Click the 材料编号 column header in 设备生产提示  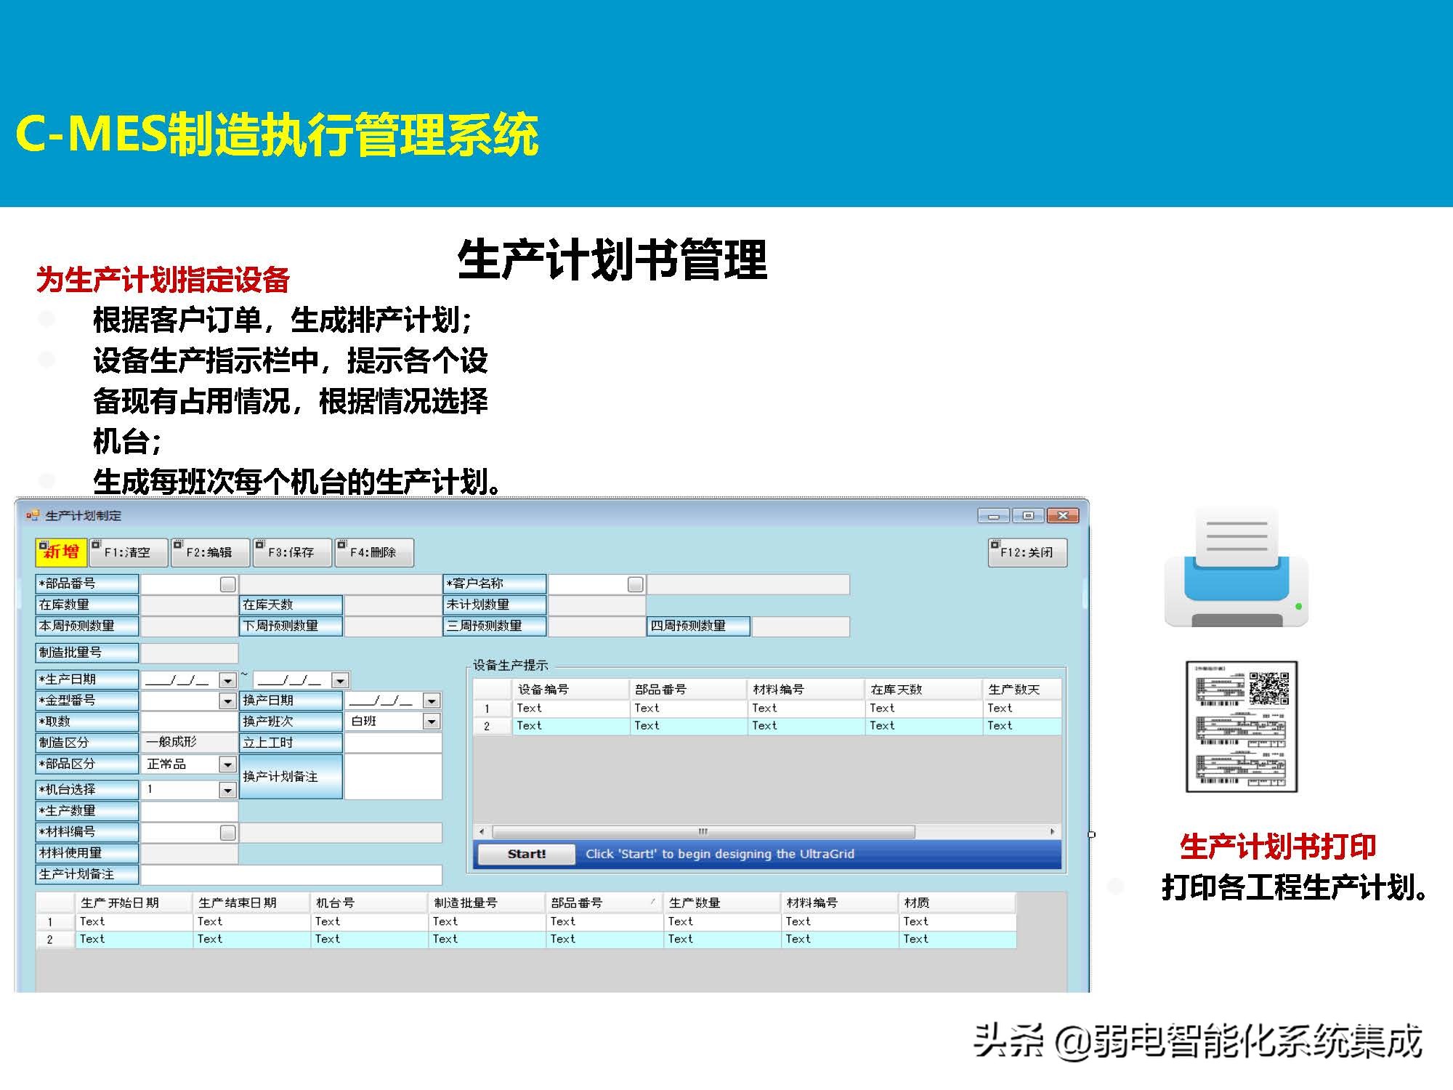click(806, 689)
